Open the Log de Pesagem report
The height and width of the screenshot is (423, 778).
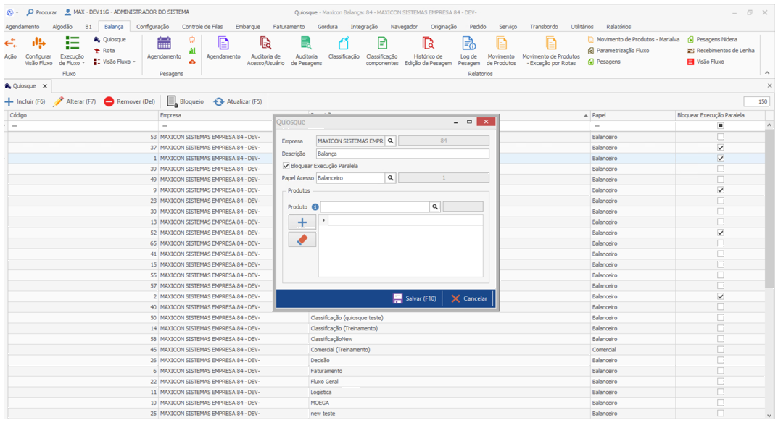(469, 51)
